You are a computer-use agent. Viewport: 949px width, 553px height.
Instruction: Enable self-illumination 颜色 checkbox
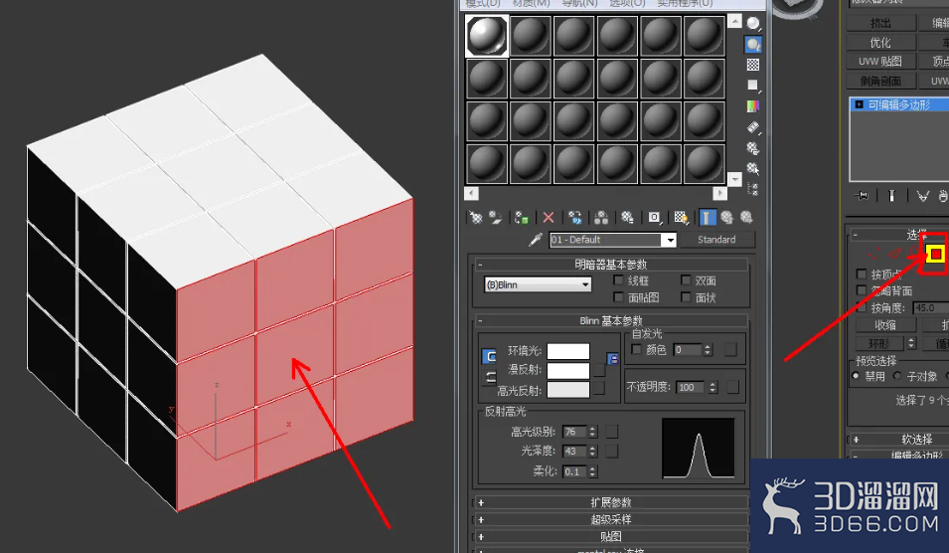636,349
